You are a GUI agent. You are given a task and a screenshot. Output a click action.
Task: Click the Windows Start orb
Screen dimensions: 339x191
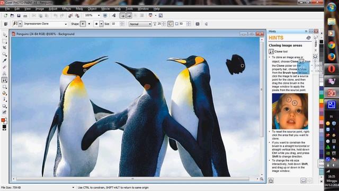(x=332, y=7)
